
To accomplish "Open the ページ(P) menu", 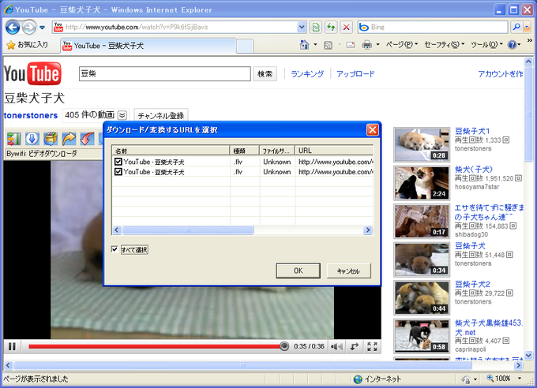I will (402, 44).
